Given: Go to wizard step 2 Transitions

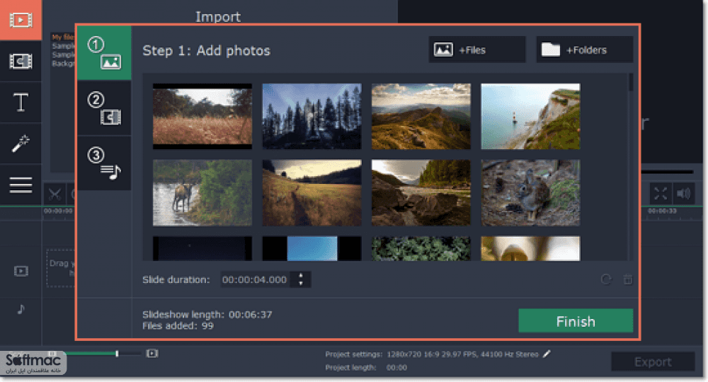Looking at the screenshot, I should click(104, 108).
